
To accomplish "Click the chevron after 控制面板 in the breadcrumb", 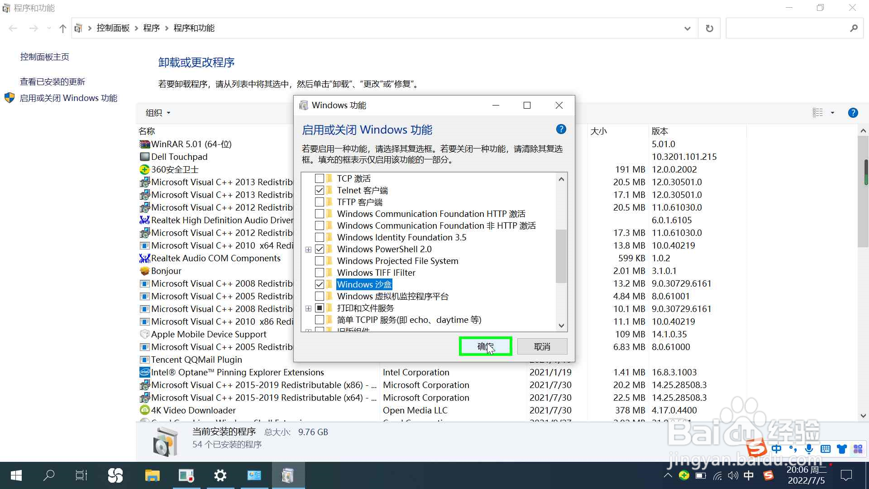I will (x=136, y=28).
